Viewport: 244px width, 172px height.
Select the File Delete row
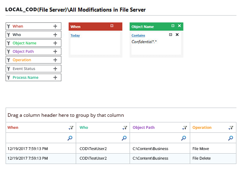120,158
